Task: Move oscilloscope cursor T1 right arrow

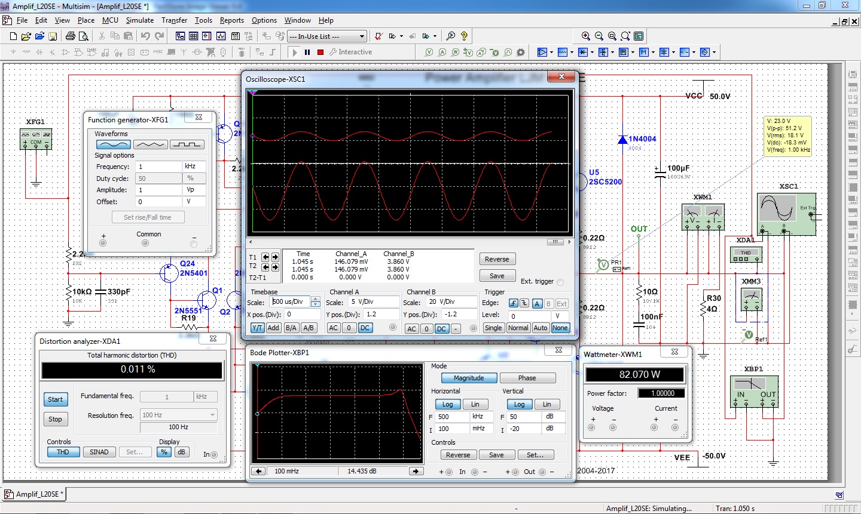Action: (x=275, y=257)
